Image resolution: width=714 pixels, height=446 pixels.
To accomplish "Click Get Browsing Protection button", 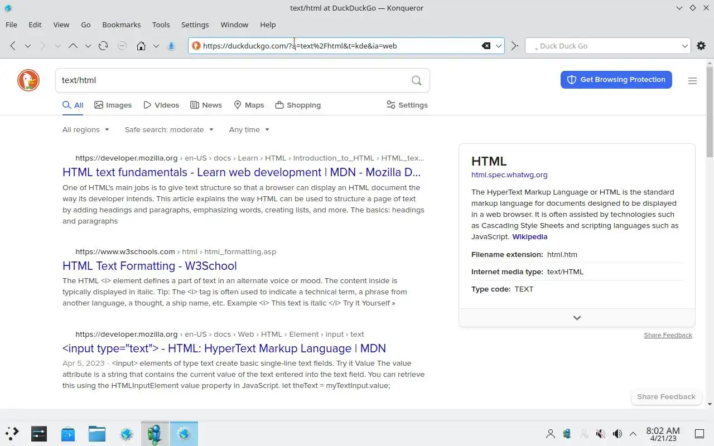I will tap(616, 80).
